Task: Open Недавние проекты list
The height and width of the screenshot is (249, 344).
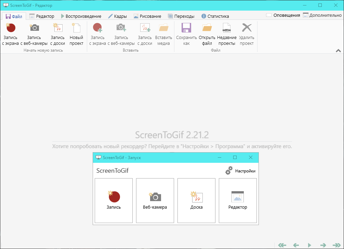Action: tap(227, 34)
